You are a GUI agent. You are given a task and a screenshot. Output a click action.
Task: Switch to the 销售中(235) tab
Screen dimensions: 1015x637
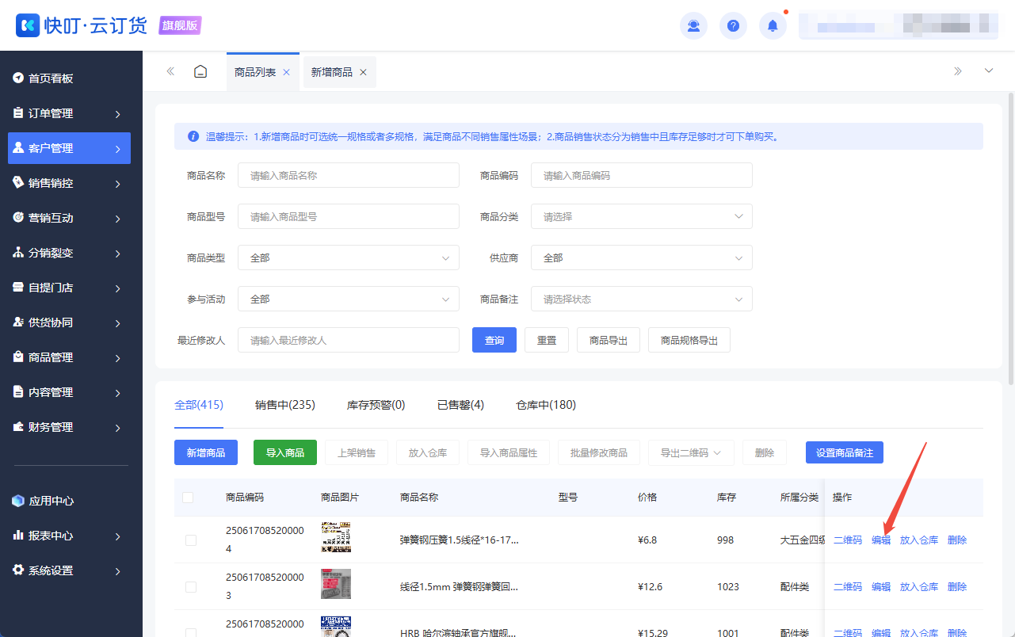(x=285, y=405)
